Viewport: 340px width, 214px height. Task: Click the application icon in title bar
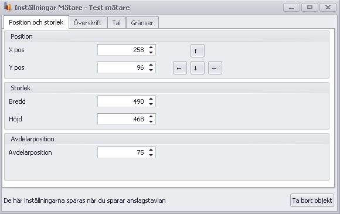tap(8, 7)
